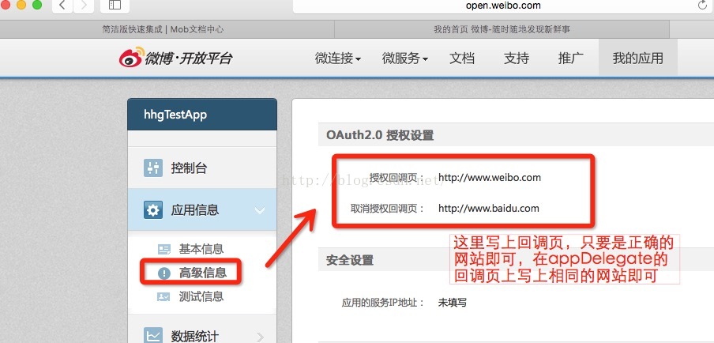The image size is (714, 343).
Task: Click the 应用的服务IP地址 label
Action: click(383, 303)
